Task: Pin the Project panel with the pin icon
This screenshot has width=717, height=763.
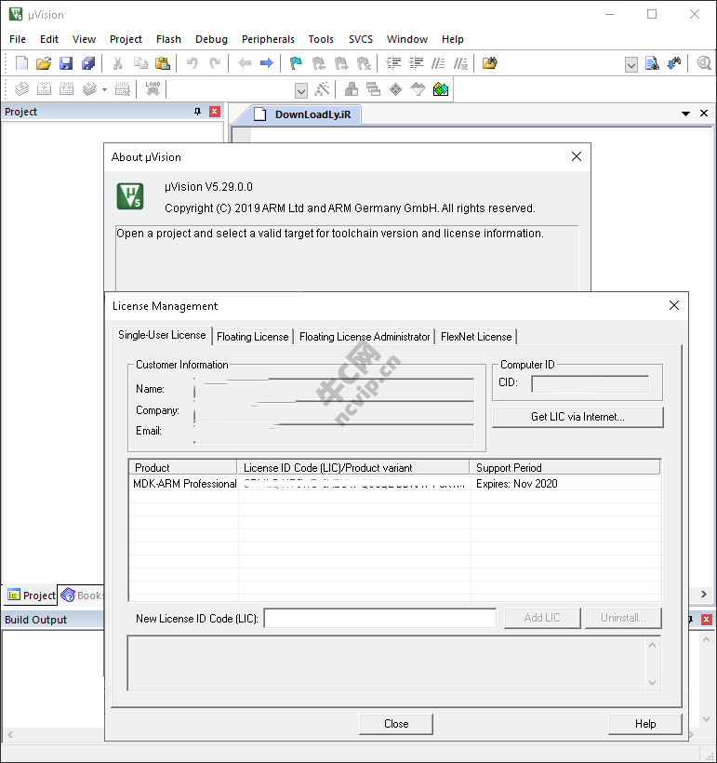Action: pos(197,112)
